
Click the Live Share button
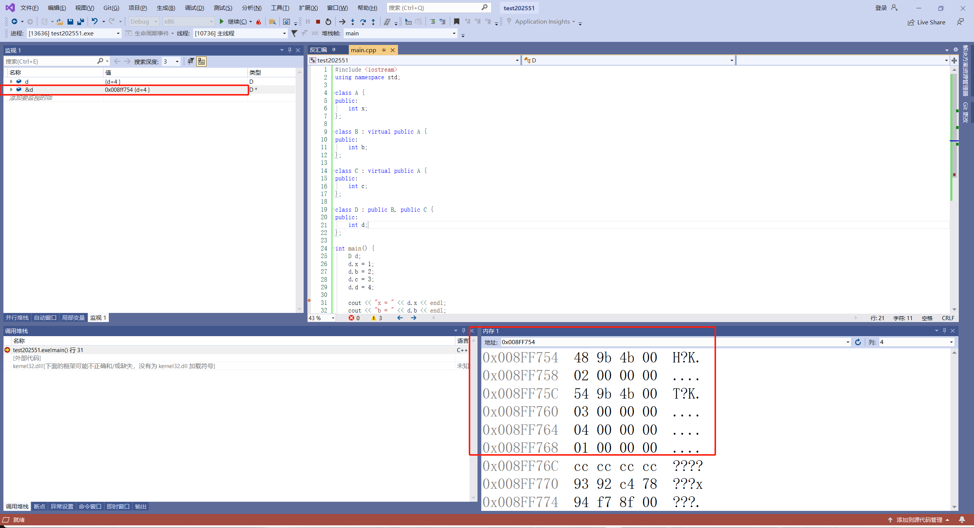point(926,22)
